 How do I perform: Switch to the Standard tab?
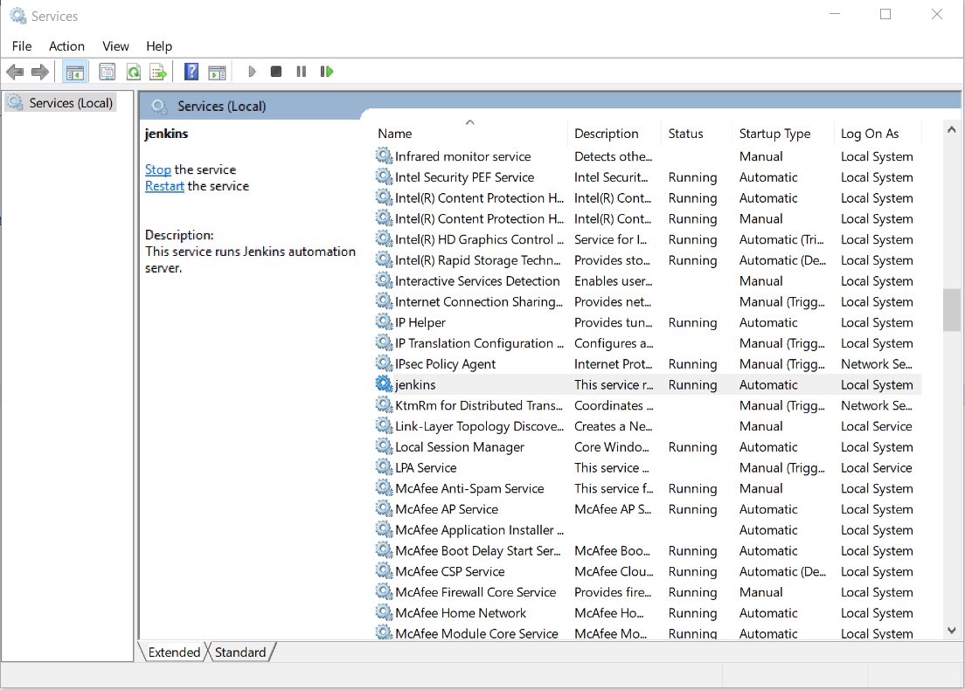240,652
